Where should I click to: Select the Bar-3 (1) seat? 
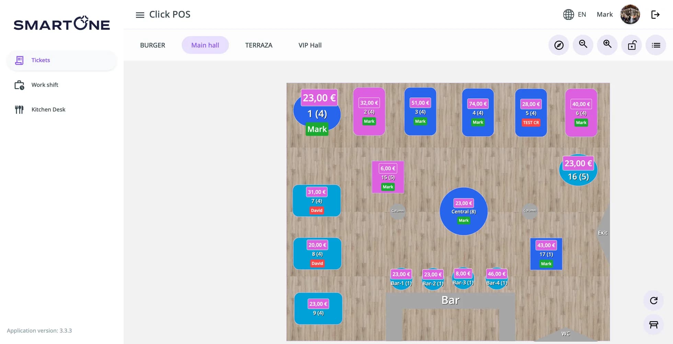[x=463, y=278]
